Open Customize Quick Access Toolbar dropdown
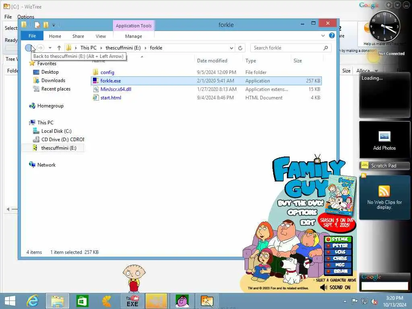The height and width of the screenshot is (309, 412). click(x=54, y=25)
